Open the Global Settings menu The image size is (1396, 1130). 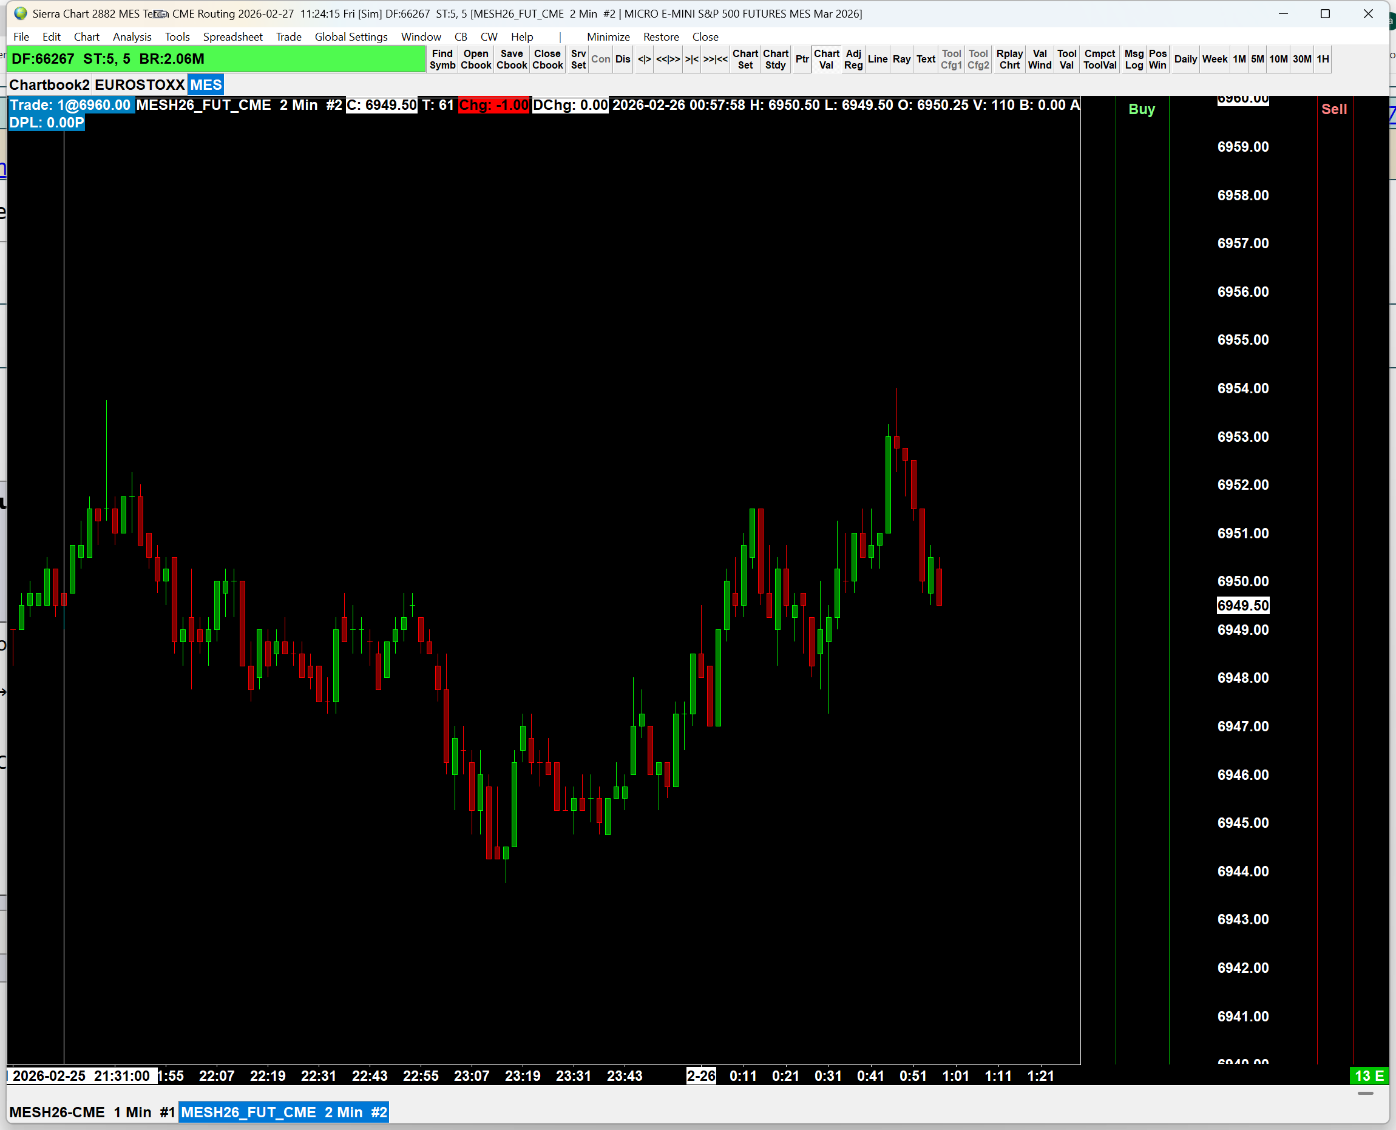point(351,37)
